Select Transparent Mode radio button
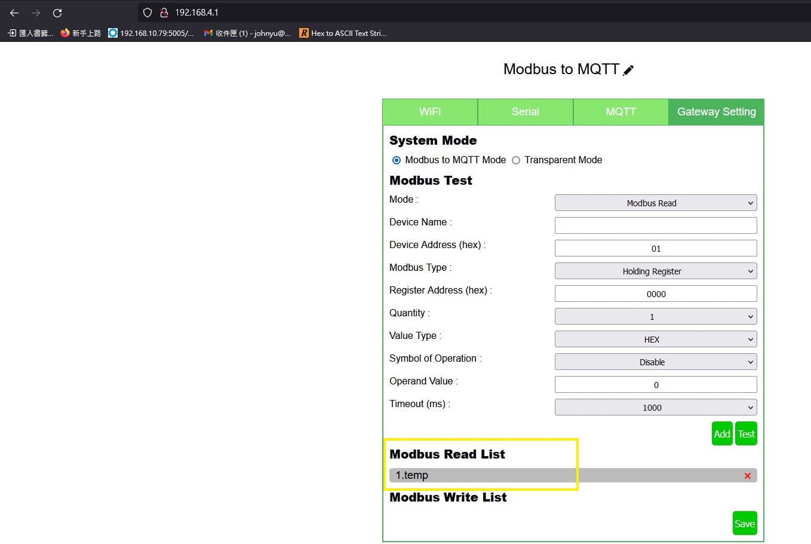Viewport: 811px width, 544px height. pyautogui.click(x=516, y=160)
